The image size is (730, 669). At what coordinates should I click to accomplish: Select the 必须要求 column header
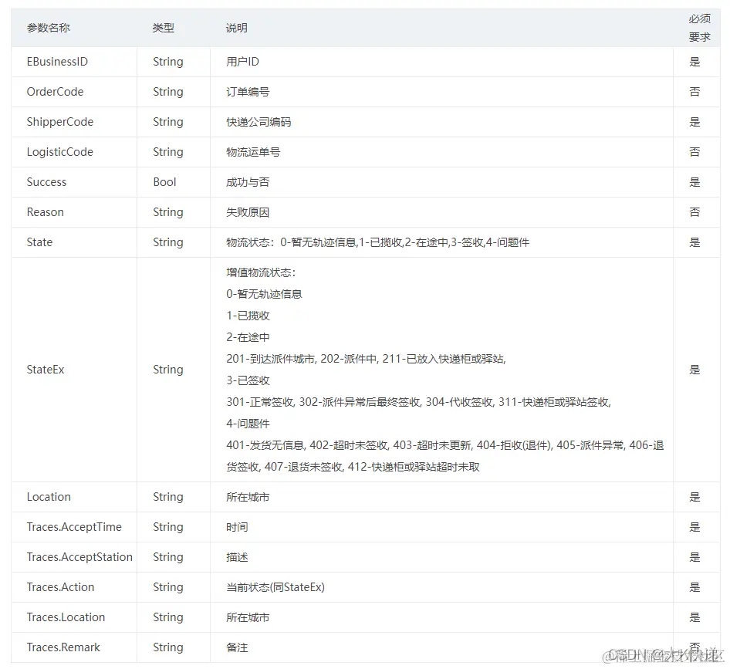click(x=700, y=28)
